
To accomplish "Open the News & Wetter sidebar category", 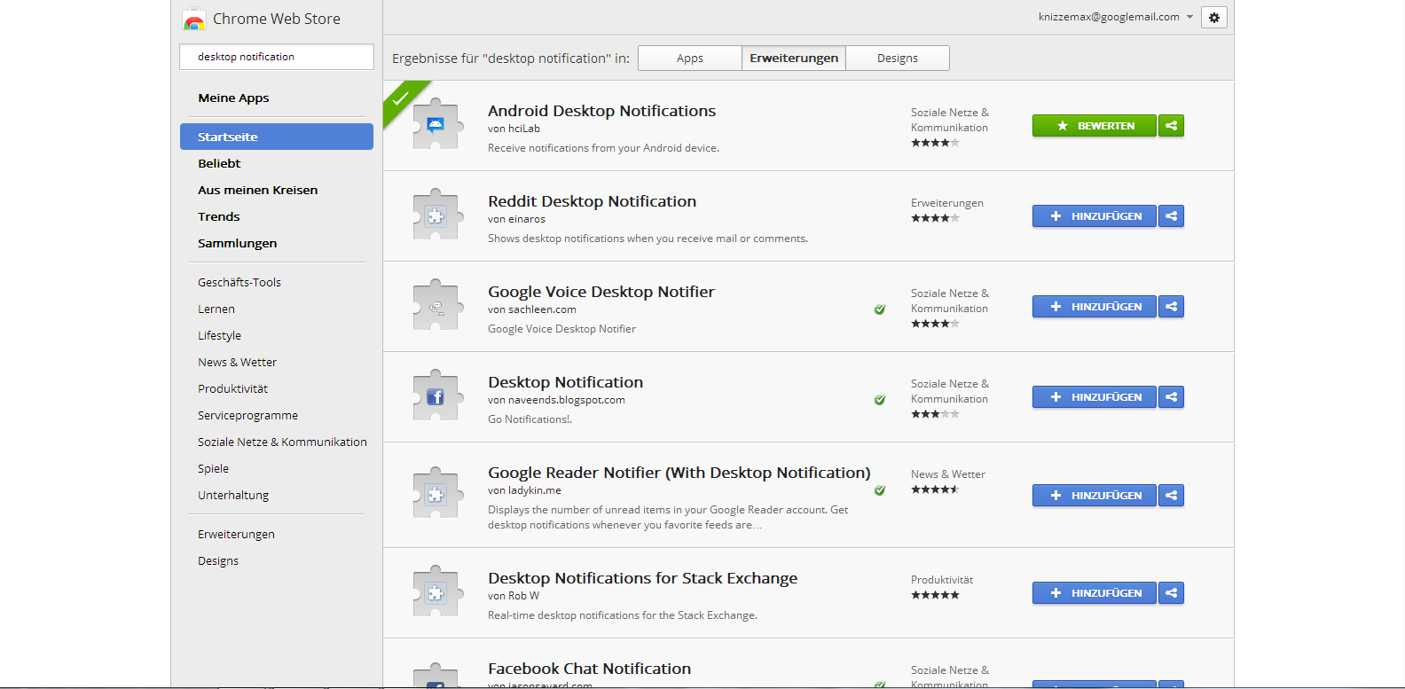I will (237, 362).
